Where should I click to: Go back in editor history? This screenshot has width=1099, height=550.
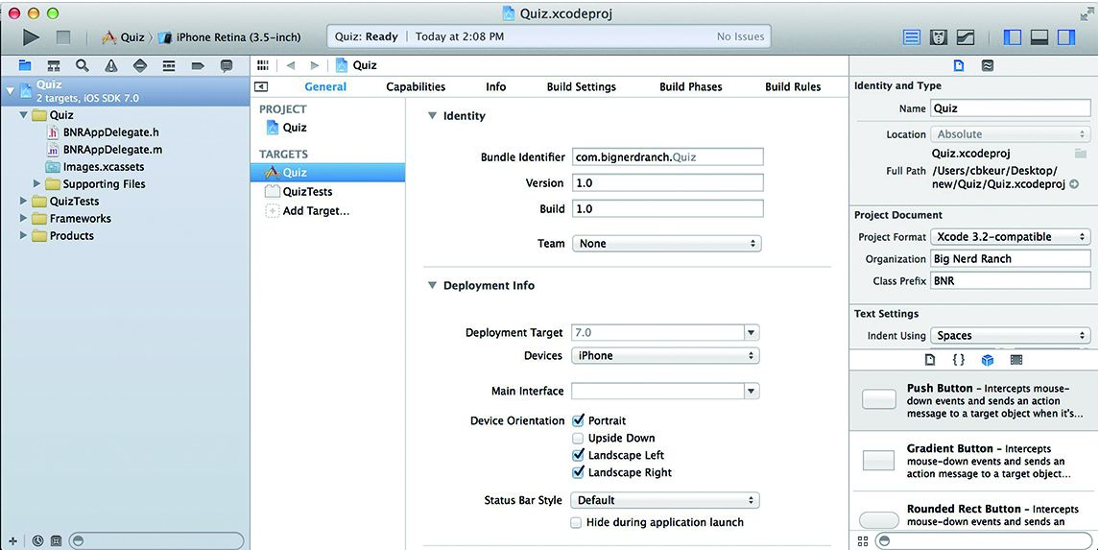(x=291, y=65)
